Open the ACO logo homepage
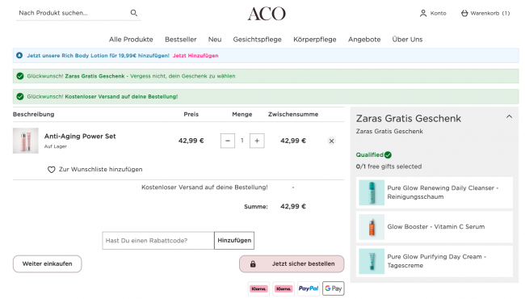525x299 pixels. (267, 14)
